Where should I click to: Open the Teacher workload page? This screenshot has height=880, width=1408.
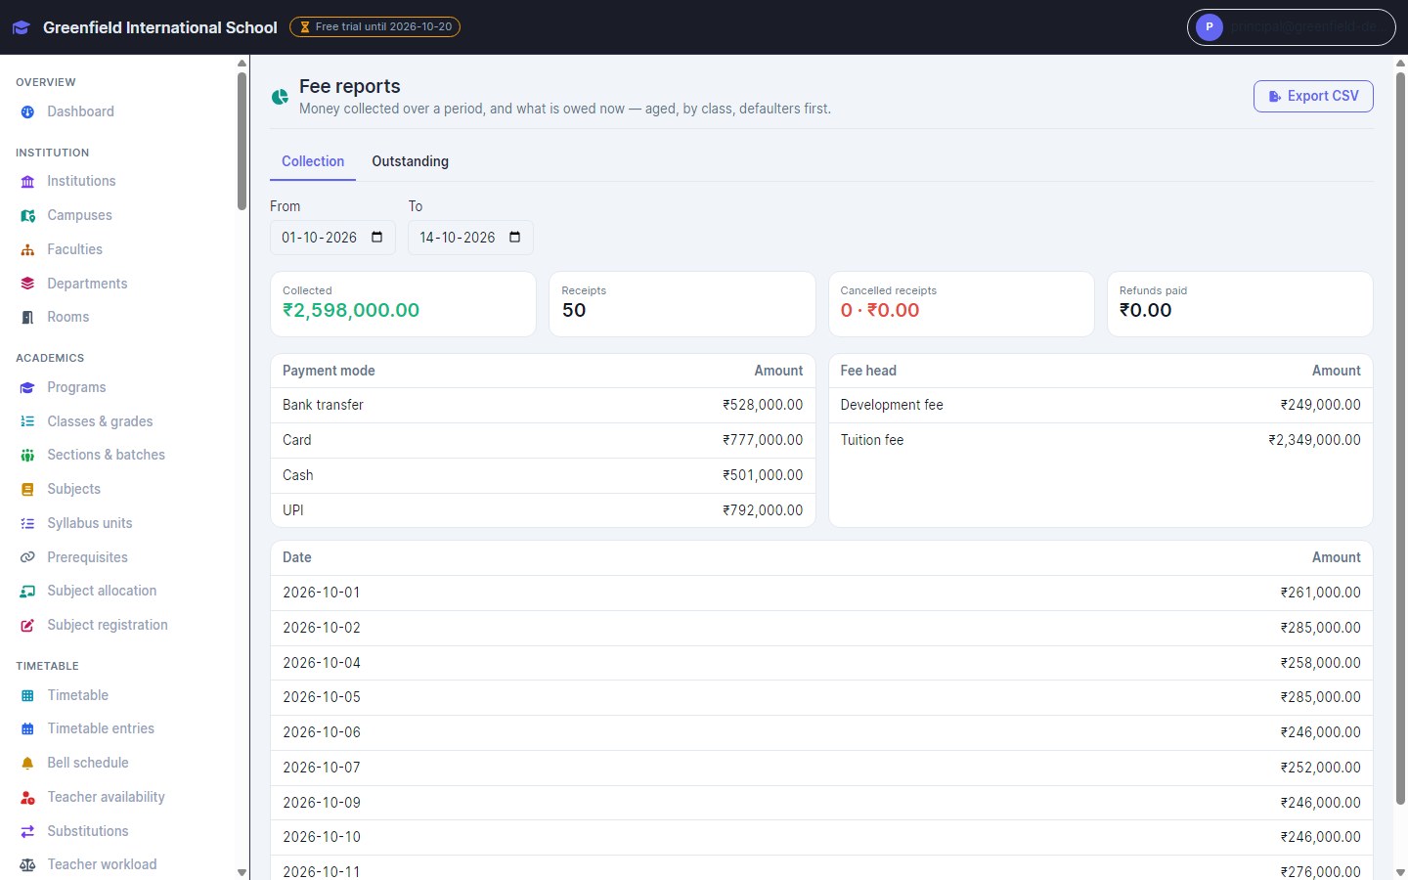coord(102,864)
